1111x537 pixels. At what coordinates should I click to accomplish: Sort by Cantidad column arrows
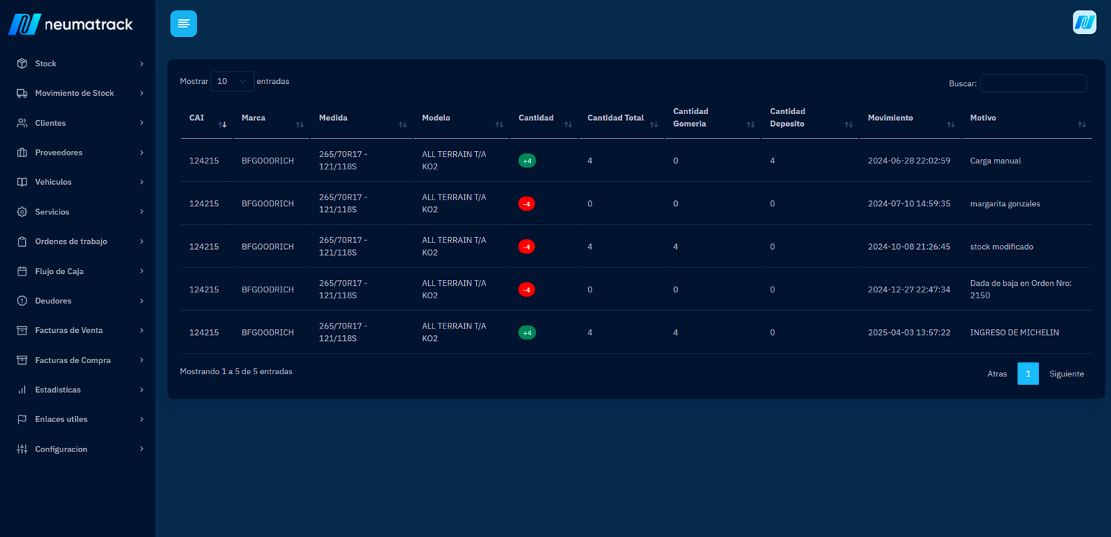click(568, 124)
